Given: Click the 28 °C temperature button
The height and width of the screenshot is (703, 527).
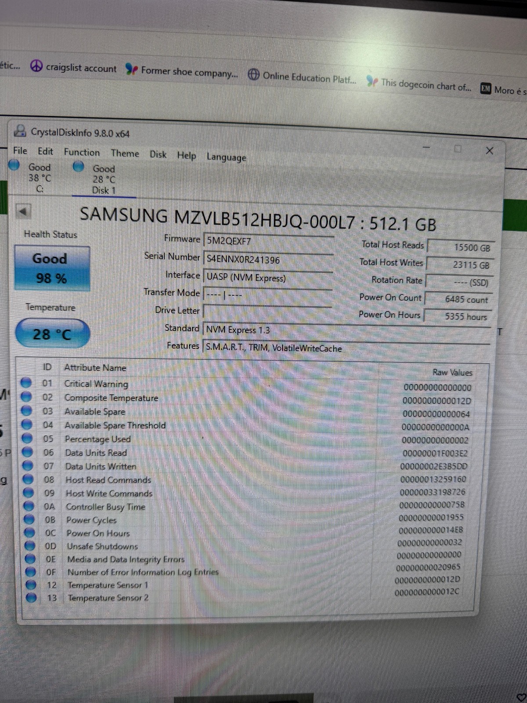Looking at the screenshot, I should [52, 334].
